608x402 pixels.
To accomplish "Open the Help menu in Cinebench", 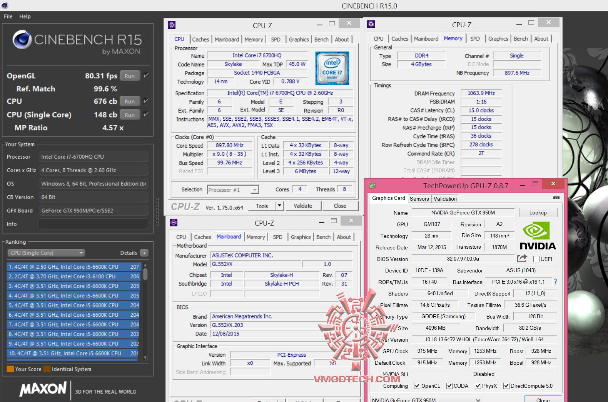I will tap(25, 17).
